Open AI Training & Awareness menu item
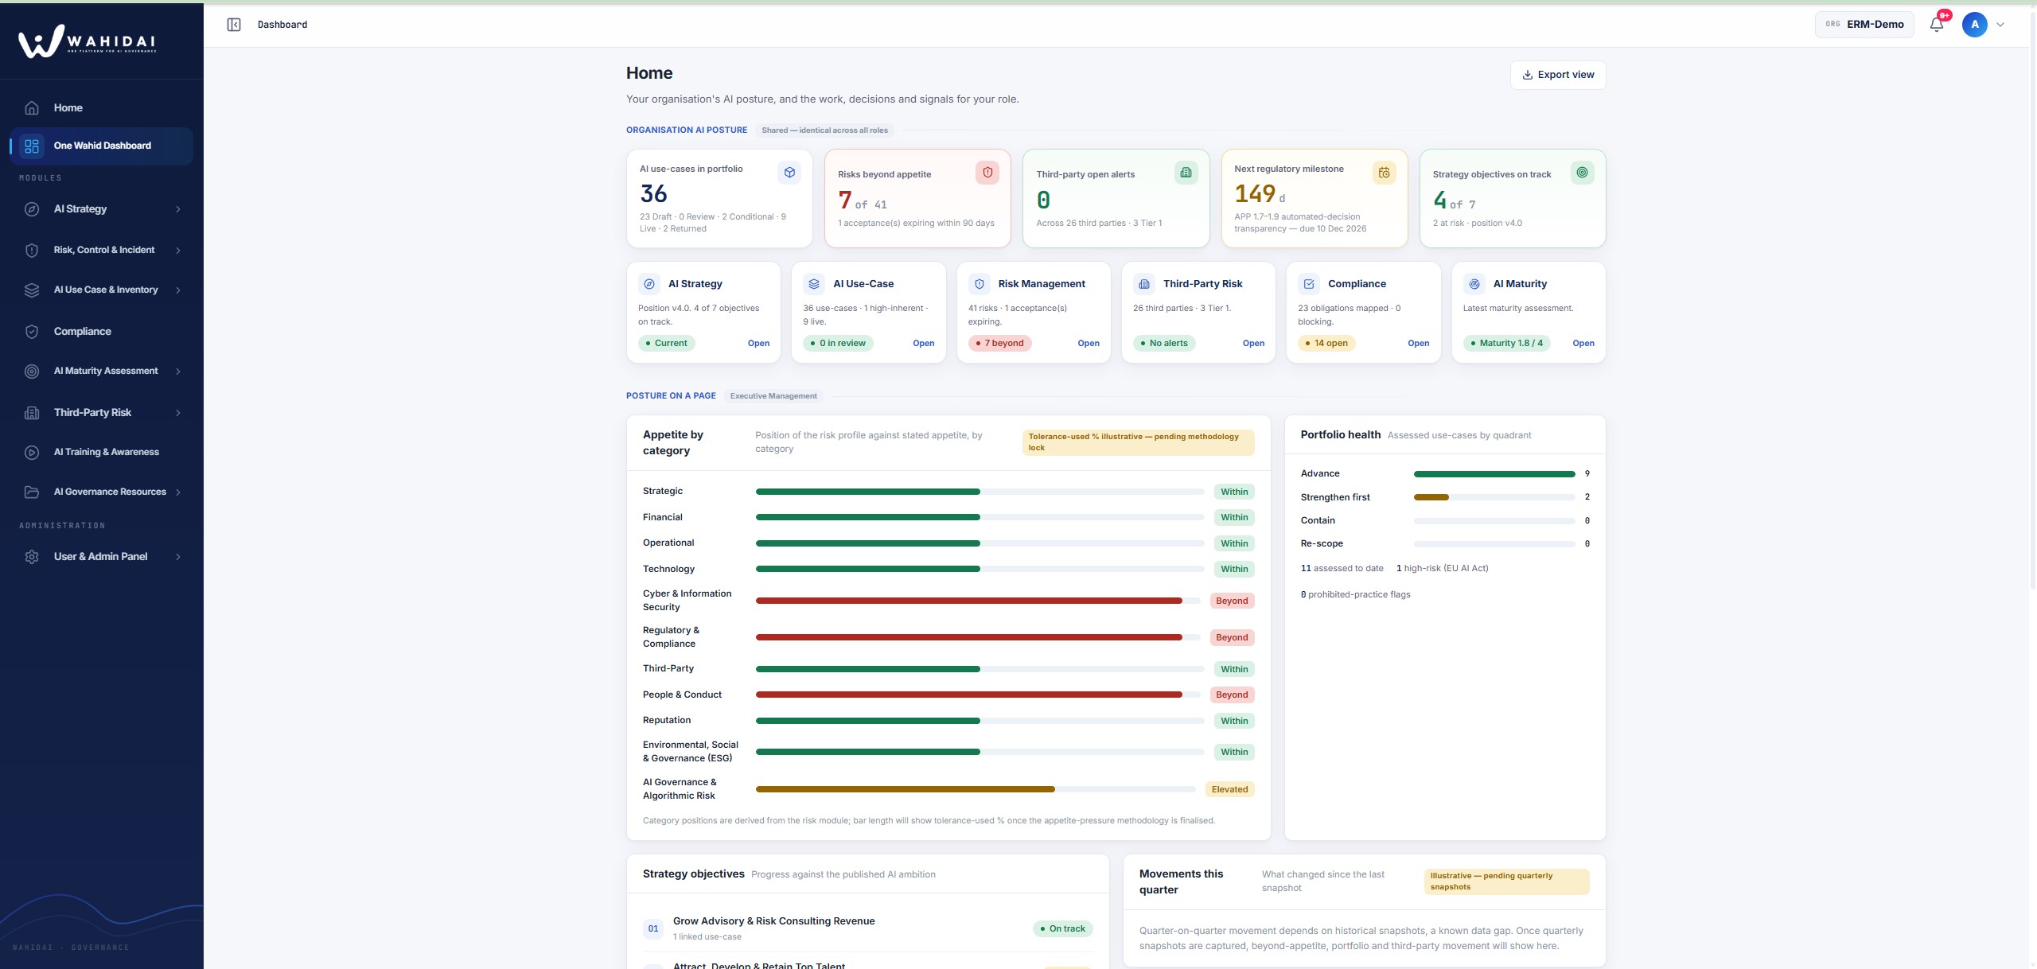 (101, 453)
